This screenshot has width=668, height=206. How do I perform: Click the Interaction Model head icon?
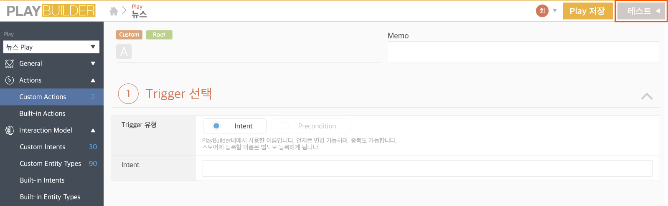click(x=9, y=131)
